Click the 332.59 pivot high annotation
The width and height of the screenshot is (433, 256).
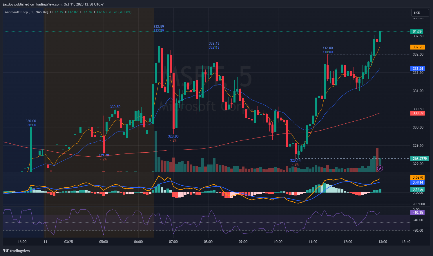[159, 27]
